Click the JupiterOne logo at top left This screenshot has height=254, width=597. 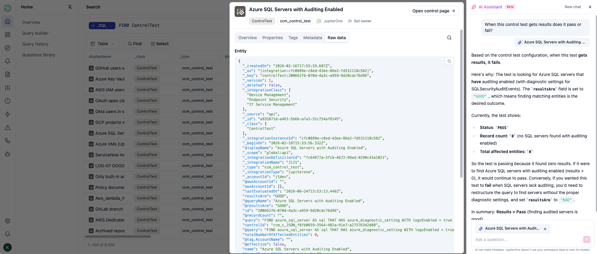[8, 8]
